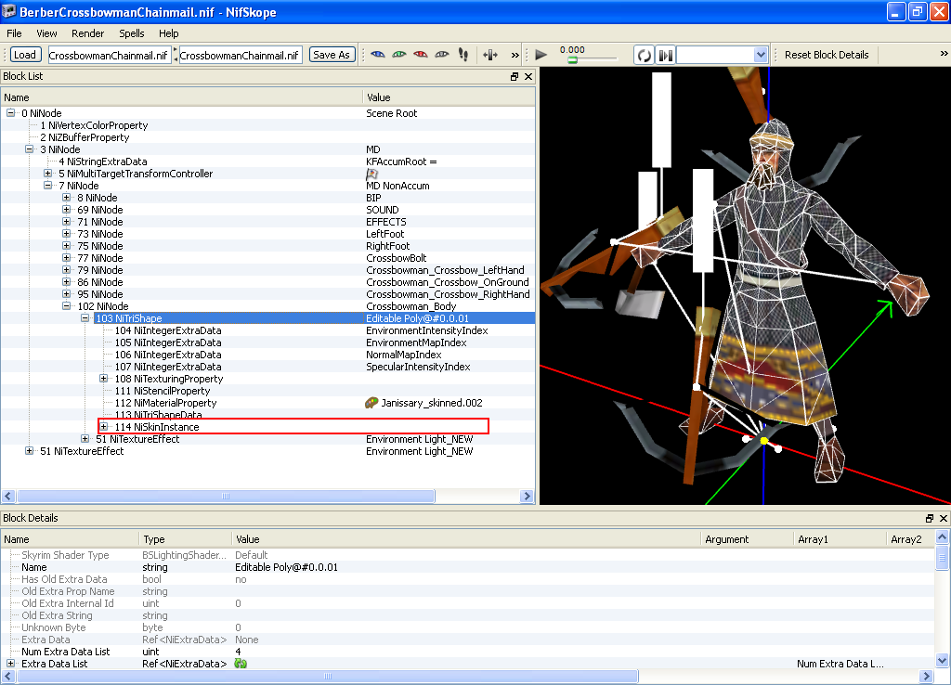Click the Block List horizontal scrollbar thumb
951x685 pixels.
click(x=226, y=497)
